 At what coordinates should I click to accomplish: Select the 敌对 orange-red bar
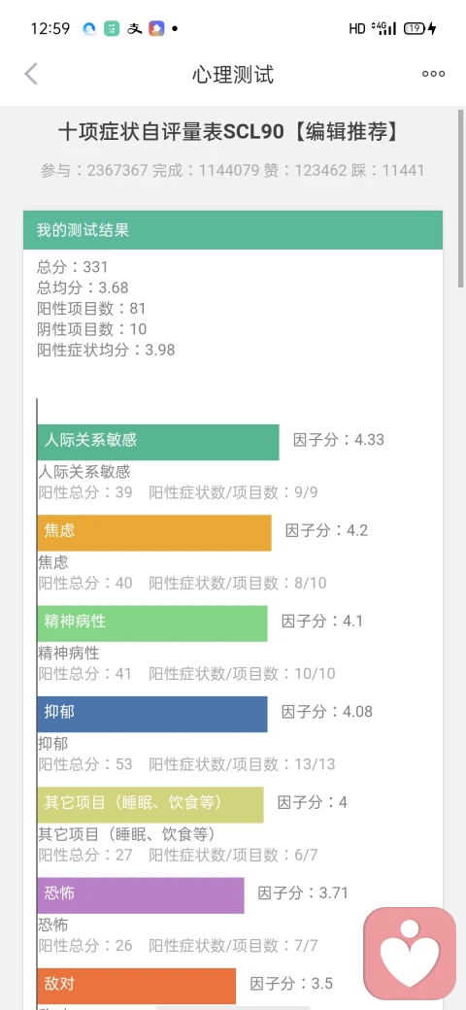137,986
